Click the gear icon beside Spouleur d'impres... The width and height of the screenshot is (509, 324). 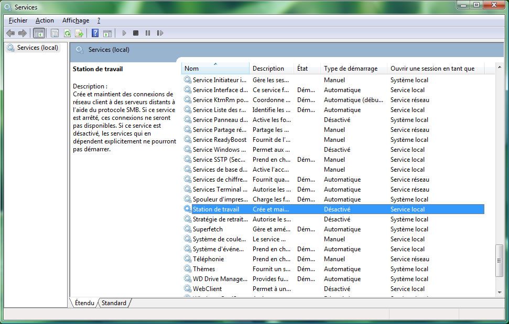tap(188, 199)
